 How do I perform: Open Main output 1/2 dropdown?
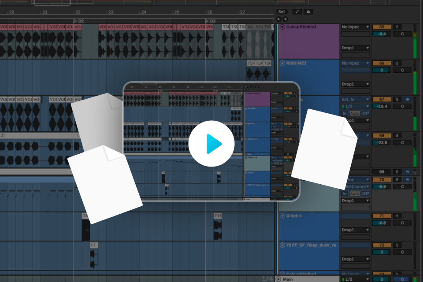355,279
